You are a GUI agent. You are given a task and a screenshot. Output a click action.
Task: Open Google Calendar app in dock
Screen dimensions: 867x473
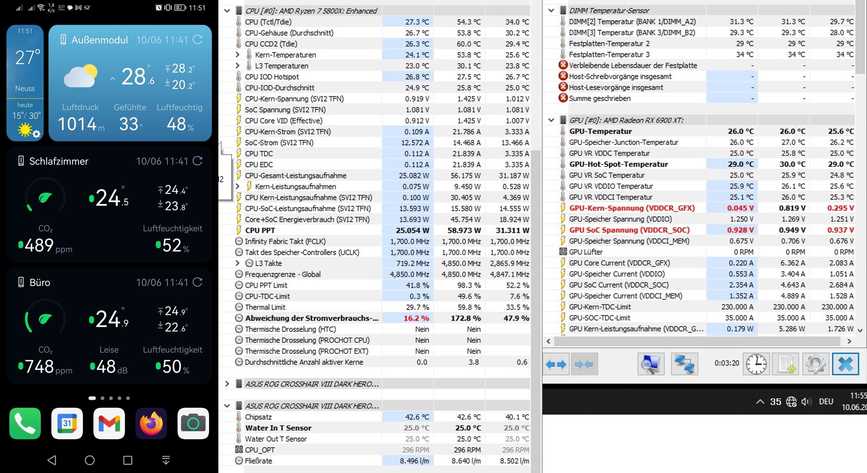67,423
